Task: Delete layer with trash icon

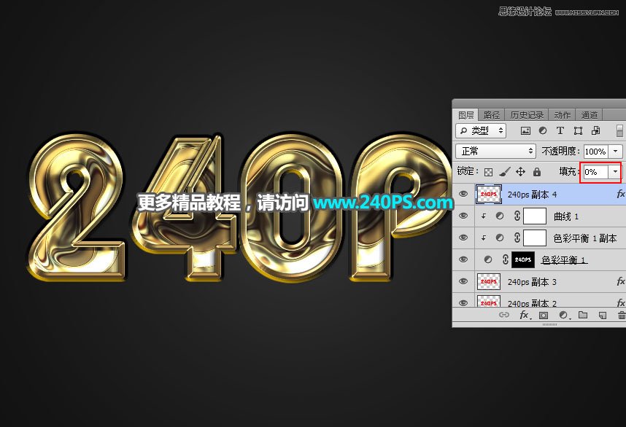Action: tap(621, 316)
